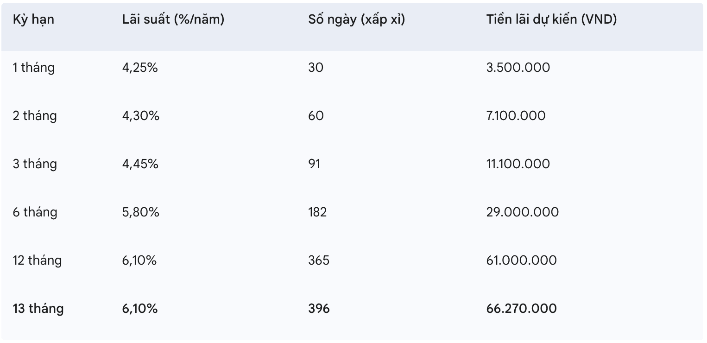
Task: Select the "1 tháng" term cell
Action: [33, 68]
